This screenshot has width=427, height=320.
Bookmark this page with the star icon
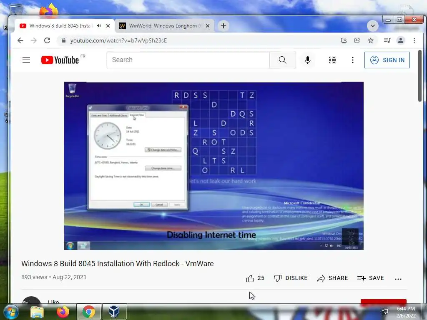371,40
